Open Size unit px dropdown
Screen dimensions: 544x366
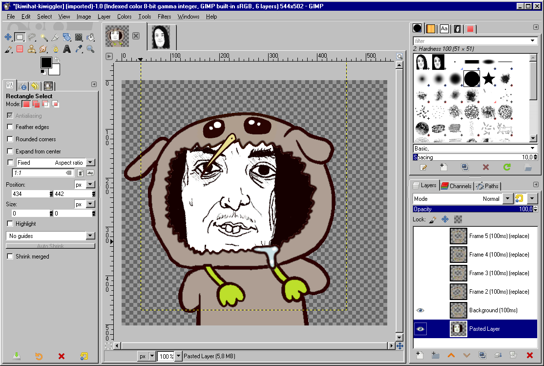point(90,204)
